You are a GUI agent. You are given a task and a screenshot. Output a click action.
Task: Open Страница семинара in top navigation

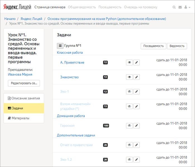tap(50, 7)
